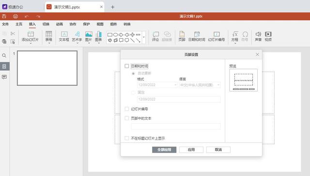Select the rectangular callout shape

(121, 40)
